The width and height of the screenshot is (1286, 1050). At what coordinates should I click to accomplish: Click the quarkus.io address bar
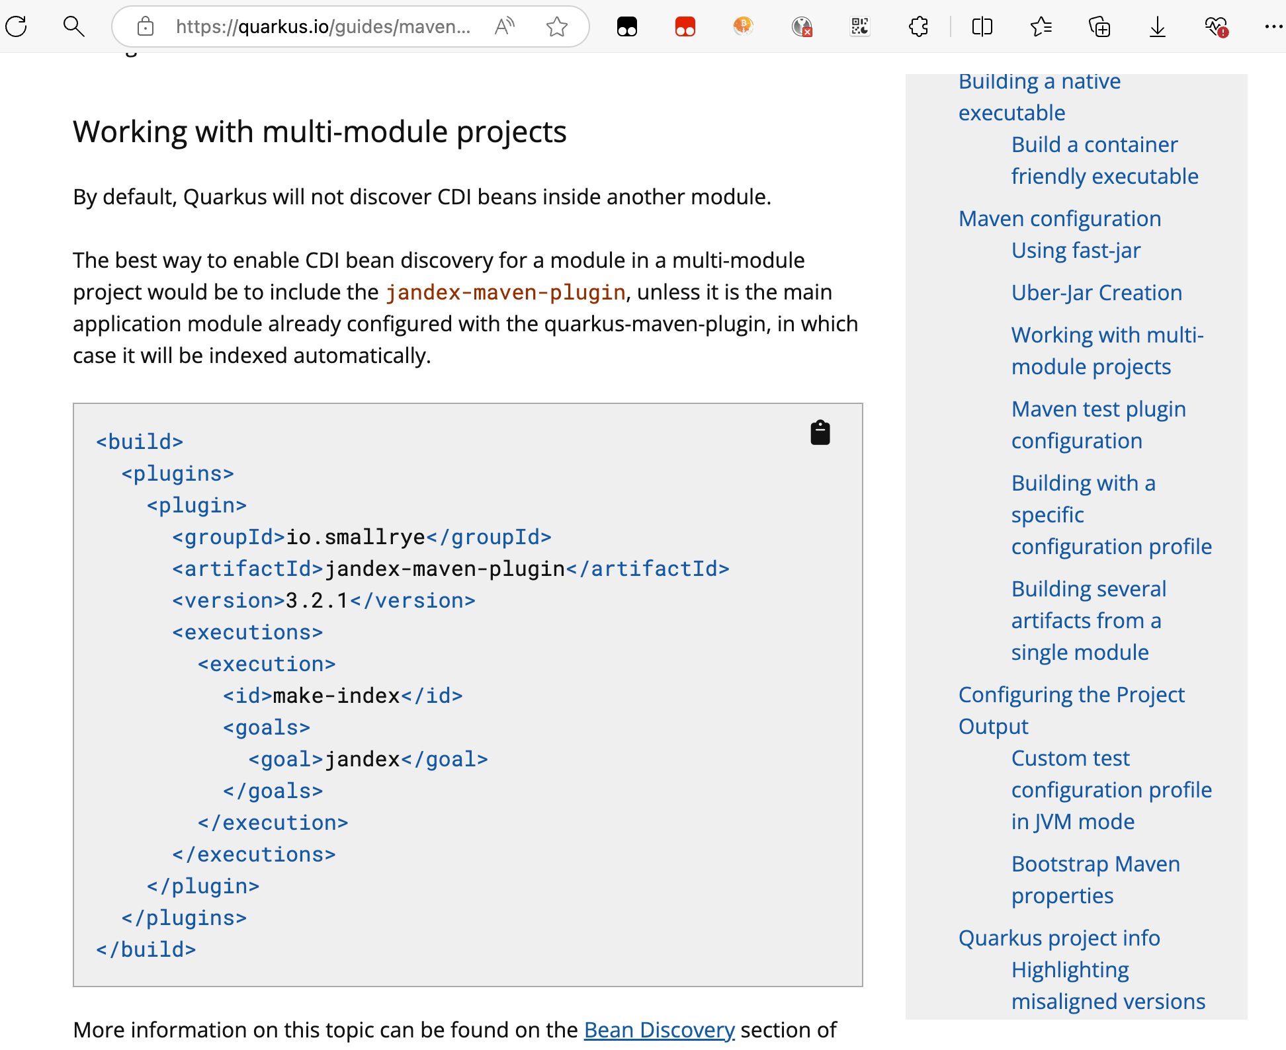click(x=323, y=26)
